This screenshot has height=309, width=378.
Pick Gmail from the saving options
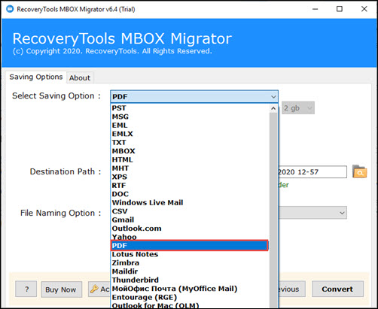pyautogui.click(x=190, y=220)
